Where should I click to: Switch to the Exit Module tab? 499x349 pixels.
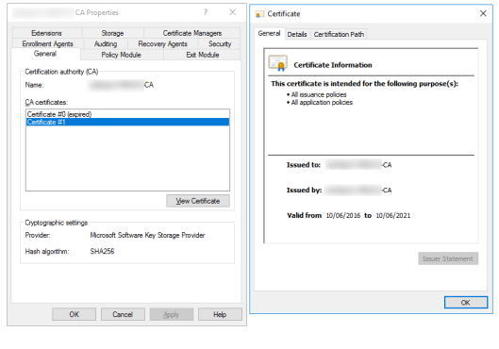point(203,55)
